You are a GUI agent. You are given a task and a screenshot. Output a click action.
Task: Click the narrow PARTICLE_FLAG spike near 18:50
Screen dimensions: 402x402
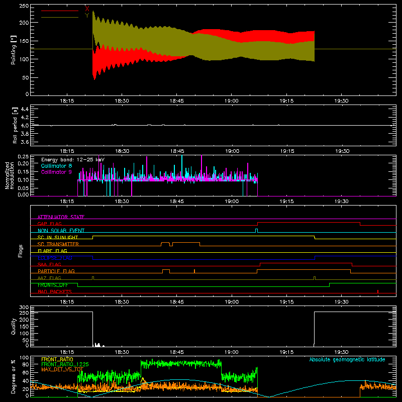tap(194, 271)
